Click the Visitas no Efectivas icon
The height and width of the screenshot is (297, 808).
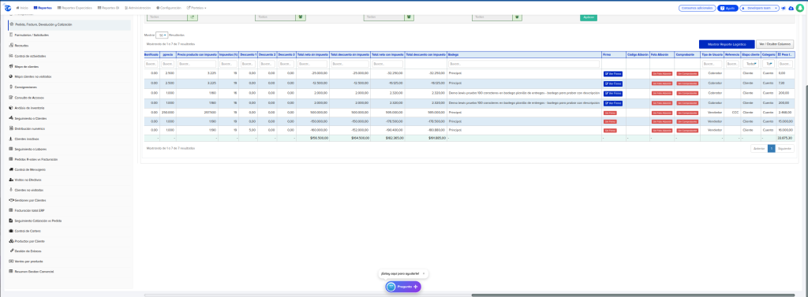coord(11,180)
